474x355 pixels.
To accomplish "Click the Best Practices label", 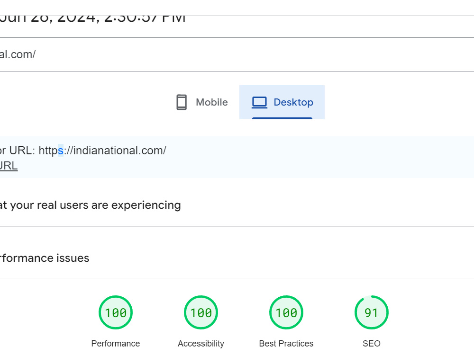I will pyautogui.click(x=286, y=344).
